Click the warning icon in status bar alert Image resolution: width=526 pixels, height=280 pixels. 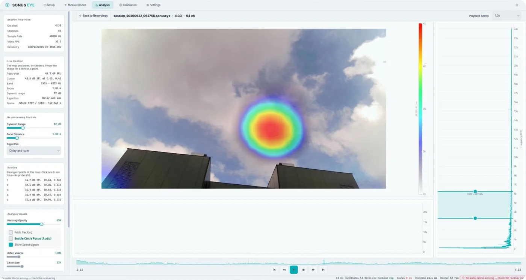pyautogui.click(x=463, y=278)
